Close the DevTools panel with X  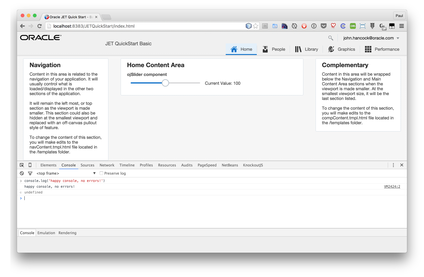click(402, 165)
